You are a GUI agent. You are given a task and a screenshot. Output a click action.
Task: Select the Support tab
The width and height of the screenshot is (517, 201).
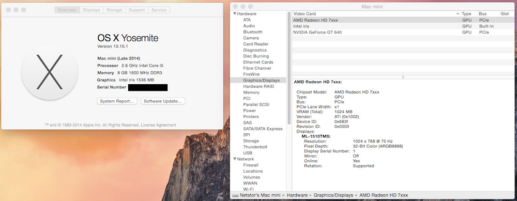(137, 10)
